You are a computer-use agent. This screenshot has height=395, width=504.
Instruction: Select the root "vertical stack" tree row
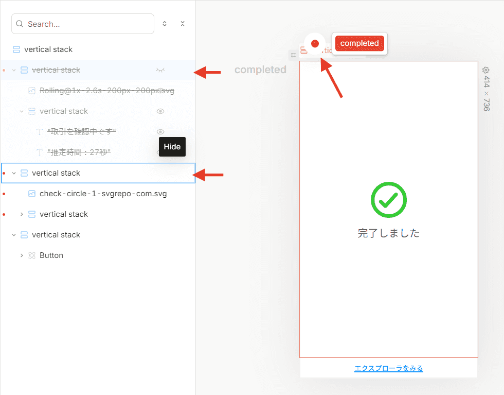point(98,49)
